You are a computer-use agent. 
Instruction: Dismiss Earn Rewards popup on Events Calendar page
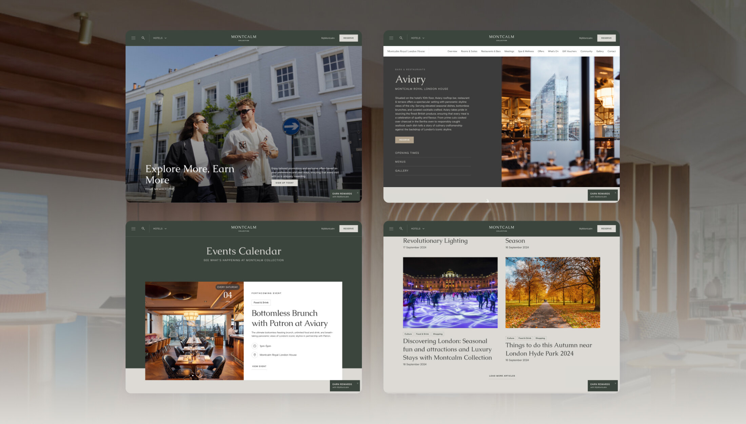click(357, 383)
